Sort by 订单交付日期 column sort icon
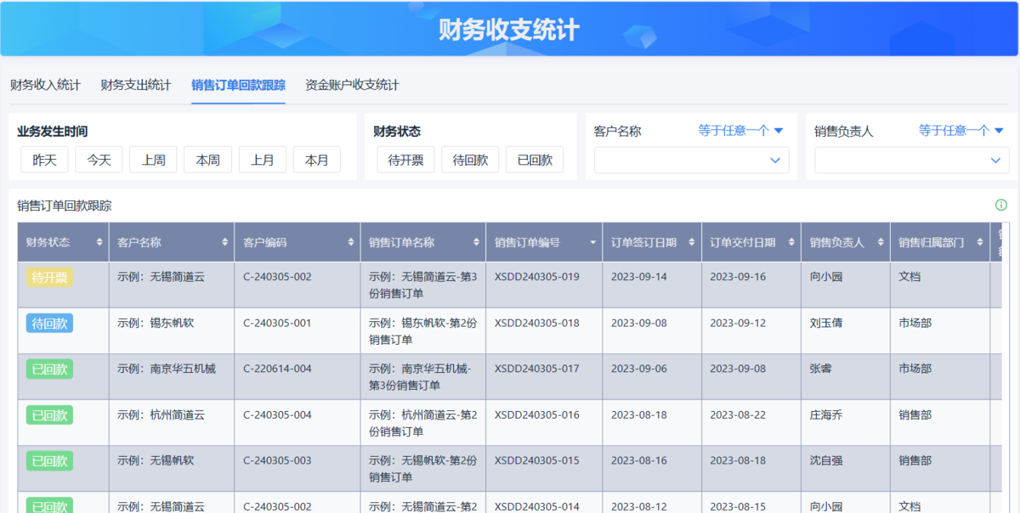1020x513 pixels. point(791,243)
